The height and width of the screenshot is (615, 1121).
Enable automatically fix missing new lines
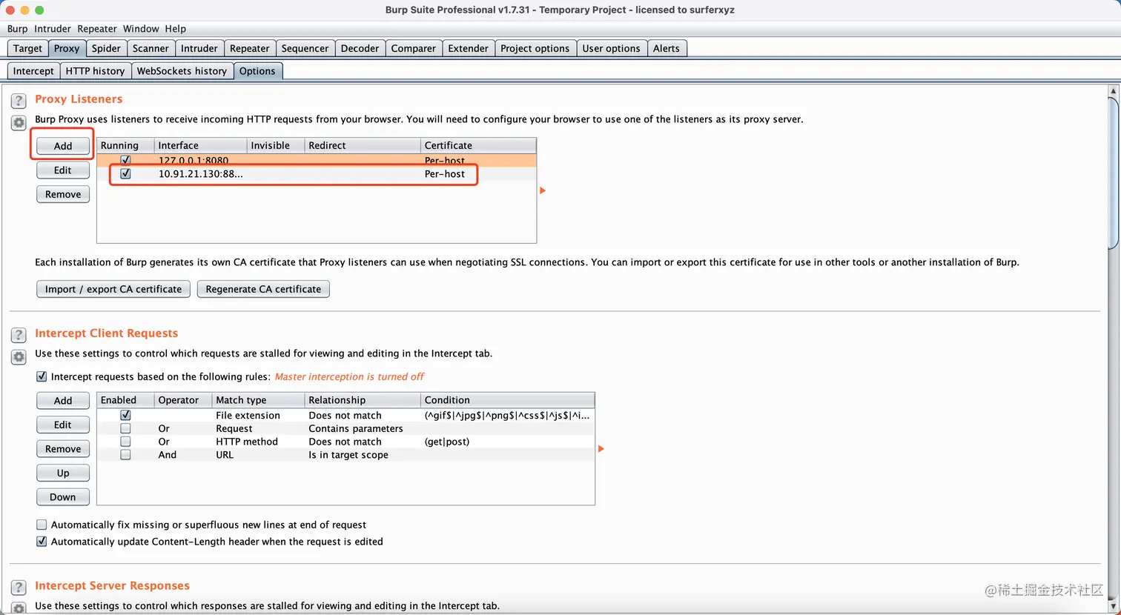(42, 525)
